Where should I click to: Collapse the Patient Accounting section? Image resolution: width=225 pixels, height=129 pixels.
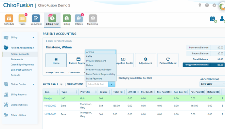coord(33,48)
